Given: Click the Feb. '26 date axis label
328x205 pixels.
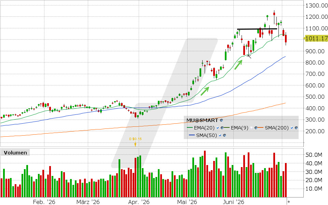Looking at the screenshot, I should (44, 202).
